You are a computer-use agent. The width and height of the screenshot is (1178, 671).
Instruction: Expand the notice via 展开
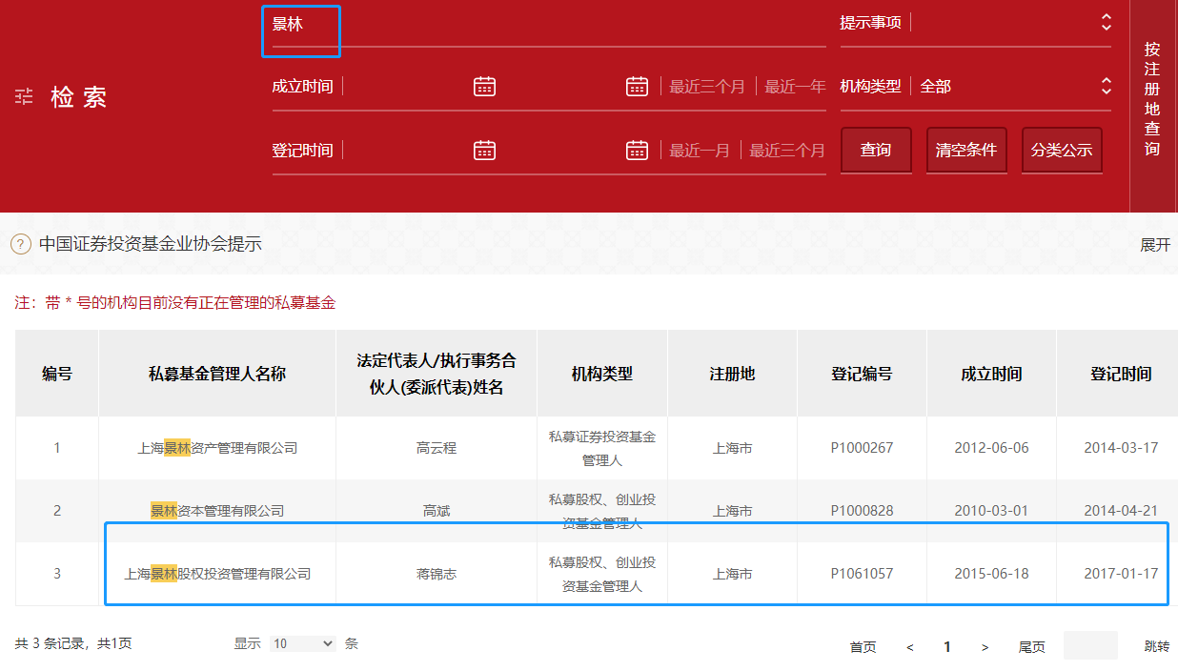click(x=1155, y=245)
